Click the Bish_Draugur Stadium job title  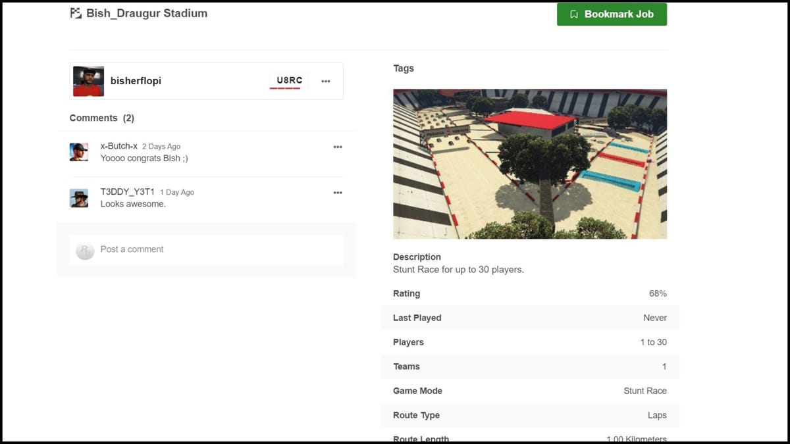pos(146,12)
